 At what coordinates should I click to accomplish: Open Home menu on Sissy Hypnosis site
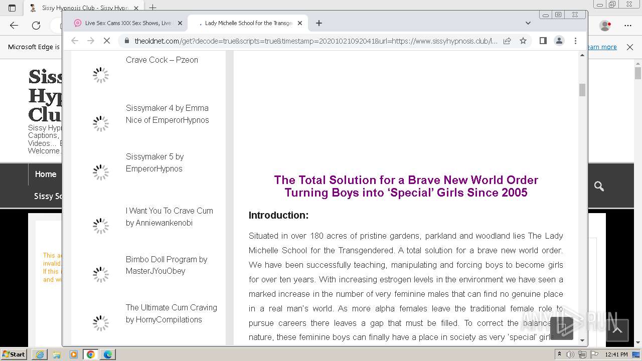click(x=46, y=174)
